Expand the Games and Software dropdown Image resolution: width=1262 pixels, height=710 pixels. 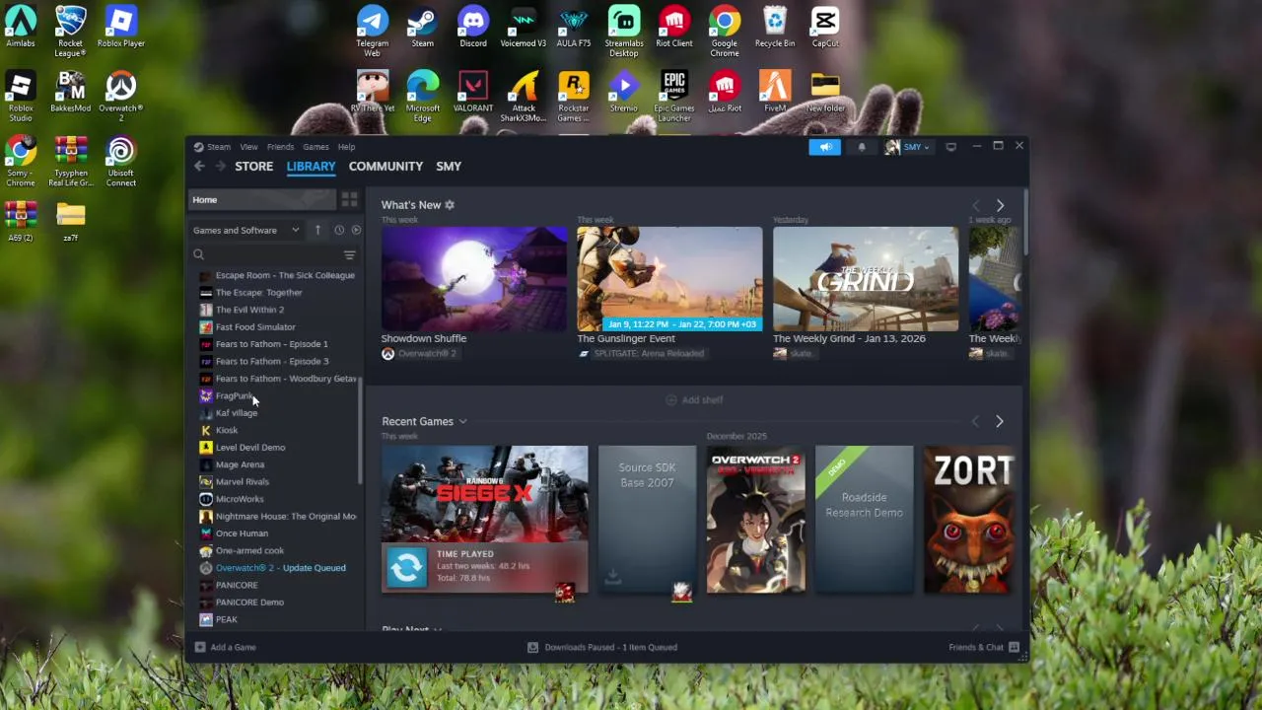click(x=246, y=230)
